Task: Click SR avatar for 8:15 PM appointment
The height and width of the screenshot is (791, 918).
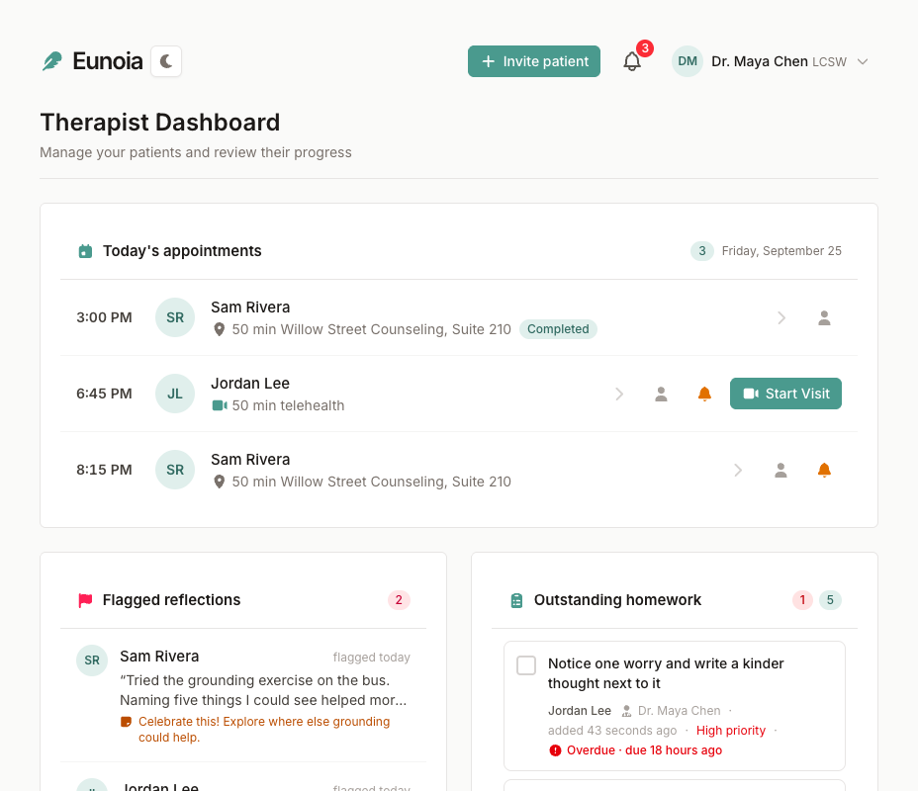Action: pyautogui.click(x=175, y=470)
